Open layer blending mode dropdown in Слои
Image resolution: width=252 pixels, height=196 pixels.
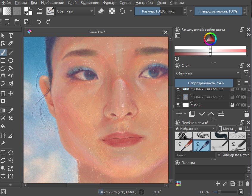(x=208, y=73)
